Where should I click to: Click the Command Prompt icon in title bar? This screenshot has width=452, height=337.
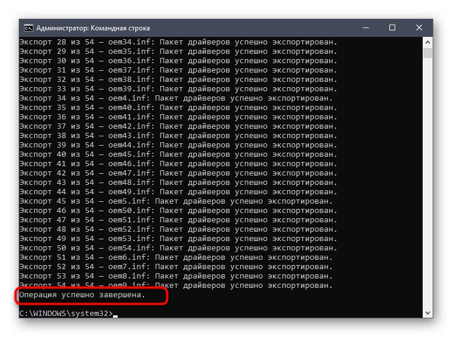click(x=29, y=28)
